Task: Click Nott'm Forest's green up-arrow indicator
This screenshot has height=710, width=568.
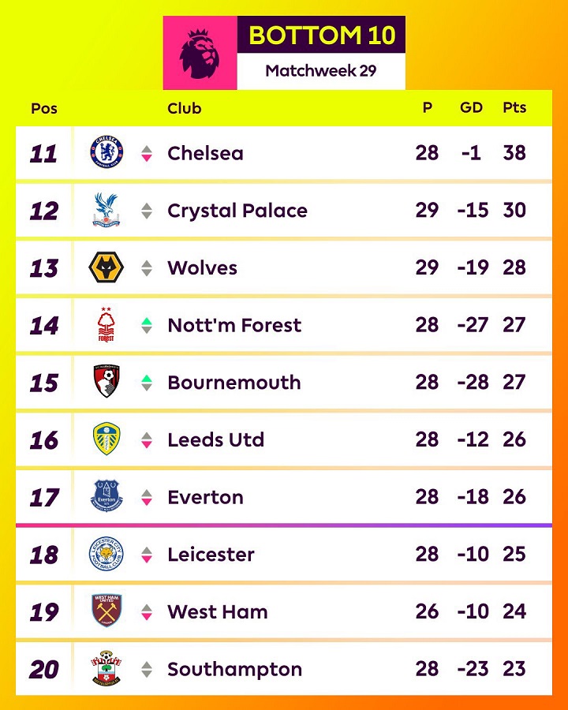Action: pyautogui.click(x=146, y=322)
